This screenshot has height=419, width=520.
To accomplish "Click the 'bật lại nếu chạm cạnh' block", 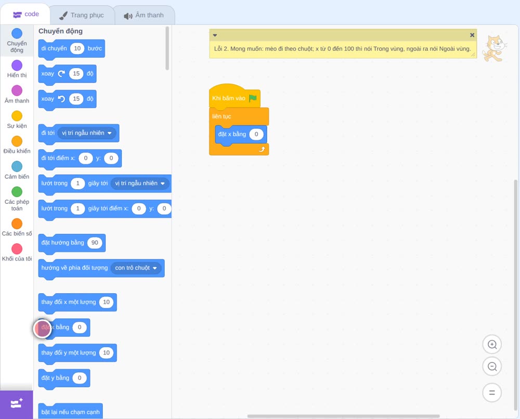I will [x=70, y=412].
